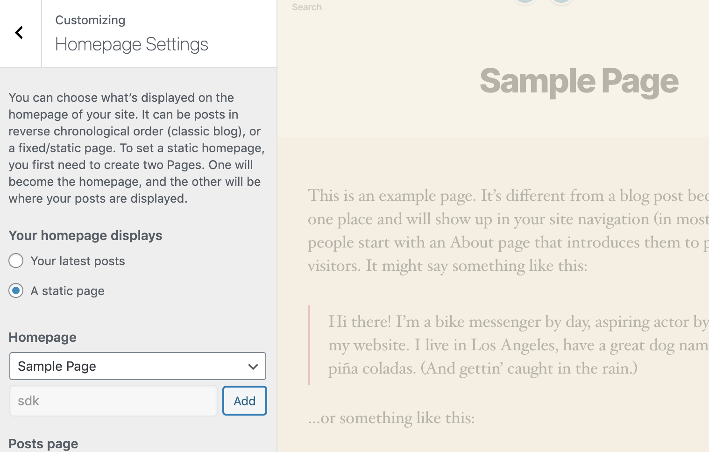Click the Search label in the site preview
The image size is (709, 452).
306,7
